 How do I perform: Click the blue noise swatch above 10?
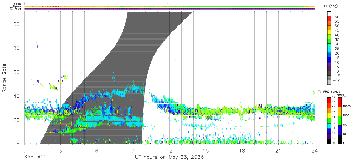(x=340, y=130)
